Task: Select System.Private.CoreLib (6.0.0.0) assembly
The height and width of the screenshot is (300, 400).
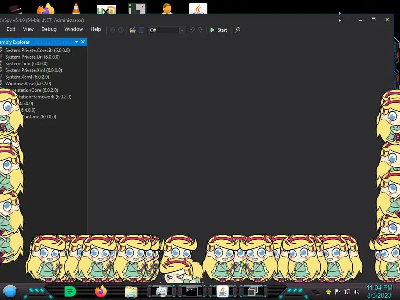Action: point(37,50)
